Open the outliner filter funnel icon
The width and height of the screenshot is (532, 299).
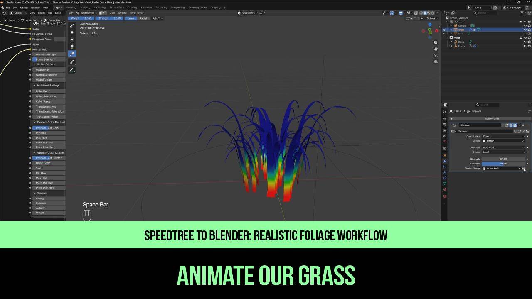click(523, 12)
